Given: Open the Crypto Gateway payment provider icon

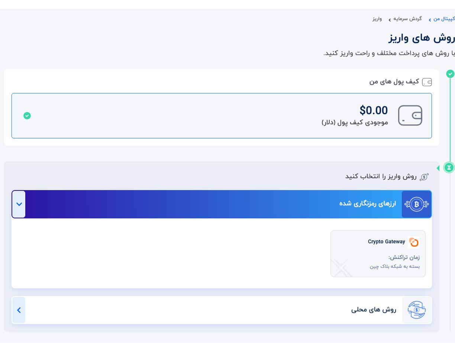Looking at the screenshot, I should (x=414, y=242).
